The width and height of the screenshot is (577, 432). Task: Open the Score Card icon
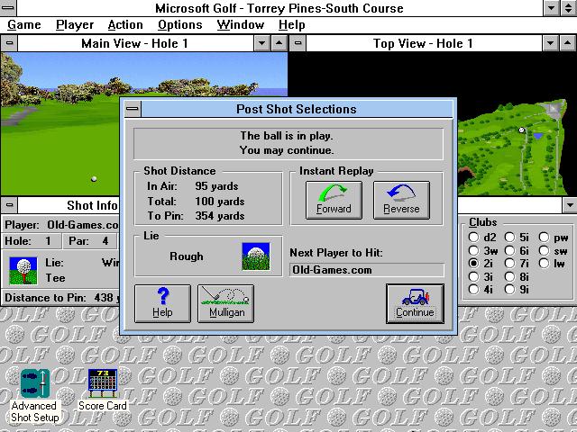[x=103, y=383]
